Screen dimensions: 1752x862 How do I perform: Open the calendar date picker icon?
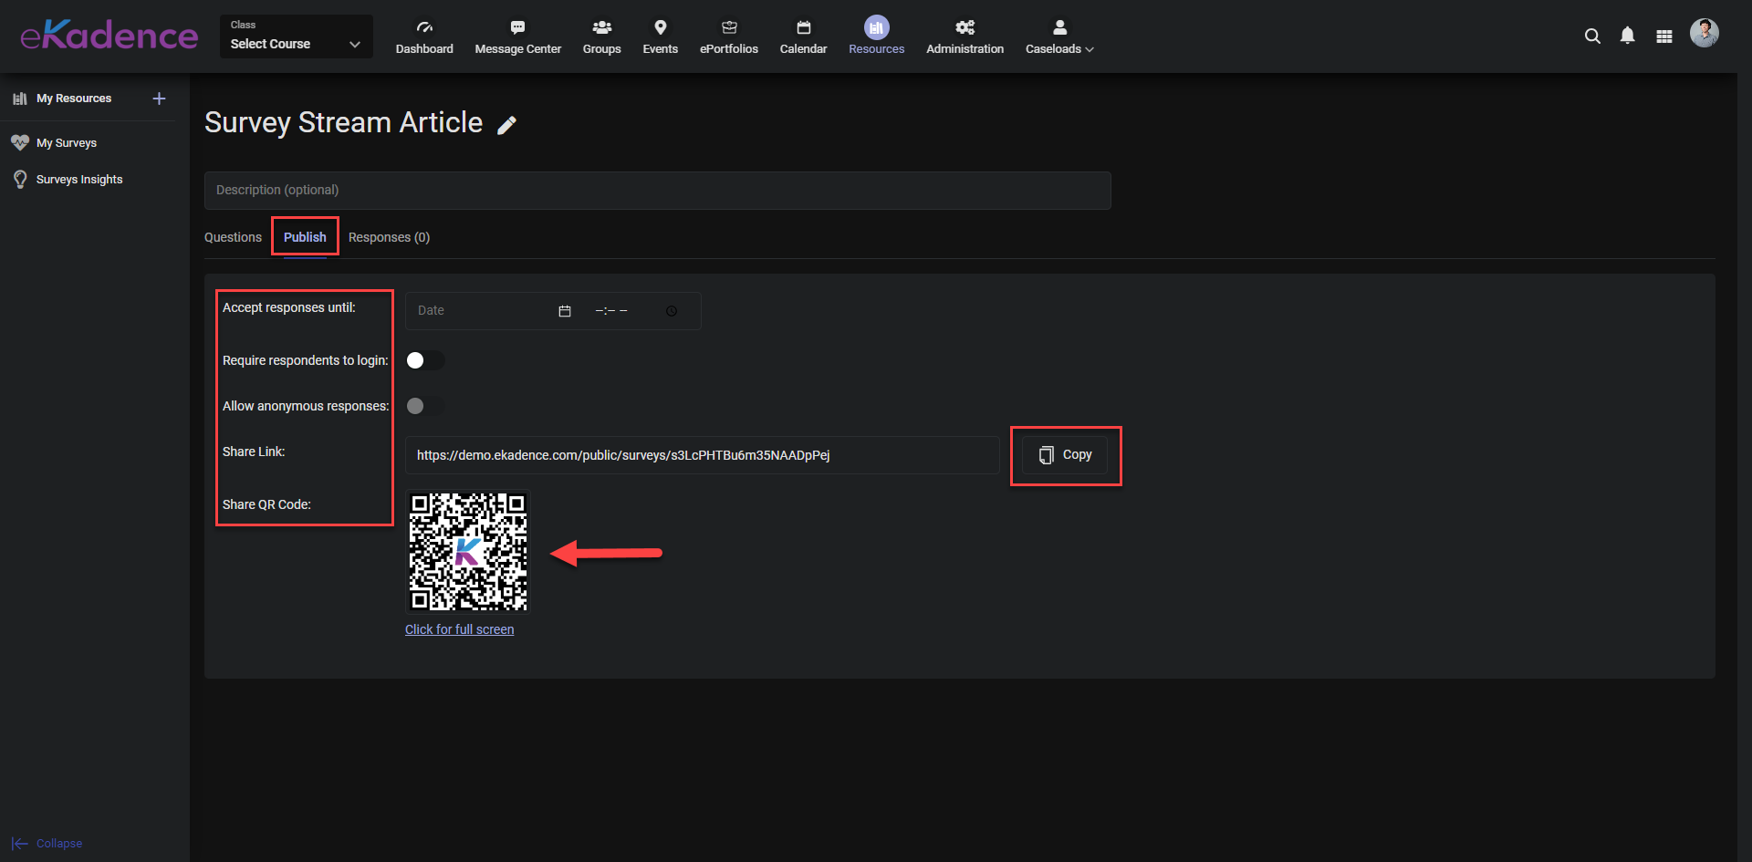point(565,311)
